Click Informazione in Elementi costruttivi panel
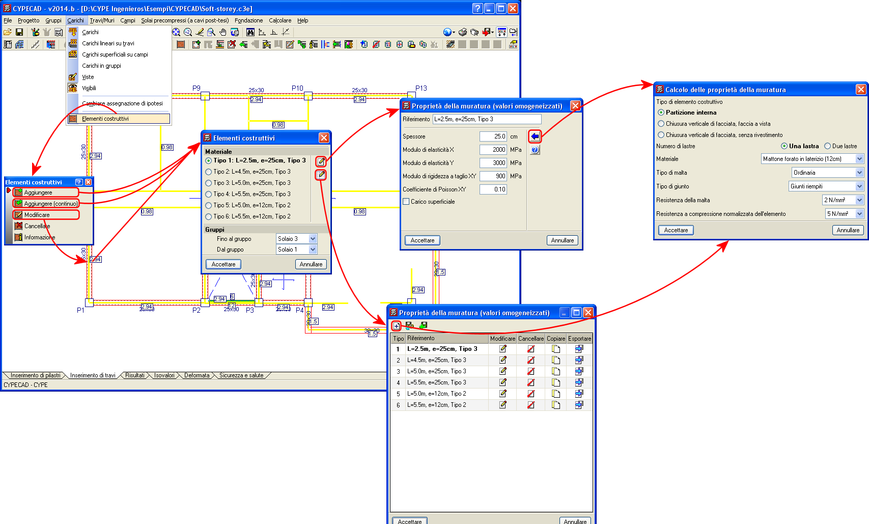 [x=40, y=237]
